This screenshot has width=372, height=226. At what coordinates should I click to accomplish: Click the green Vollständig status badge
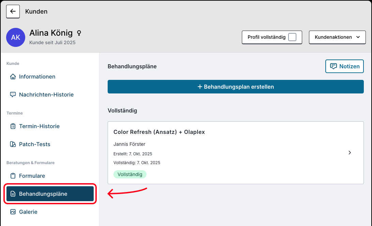click(130, 174)
